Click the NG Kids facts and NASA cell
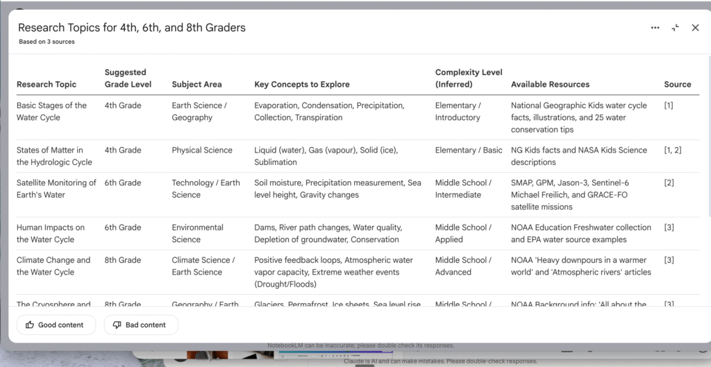 (x=579, y=156)
